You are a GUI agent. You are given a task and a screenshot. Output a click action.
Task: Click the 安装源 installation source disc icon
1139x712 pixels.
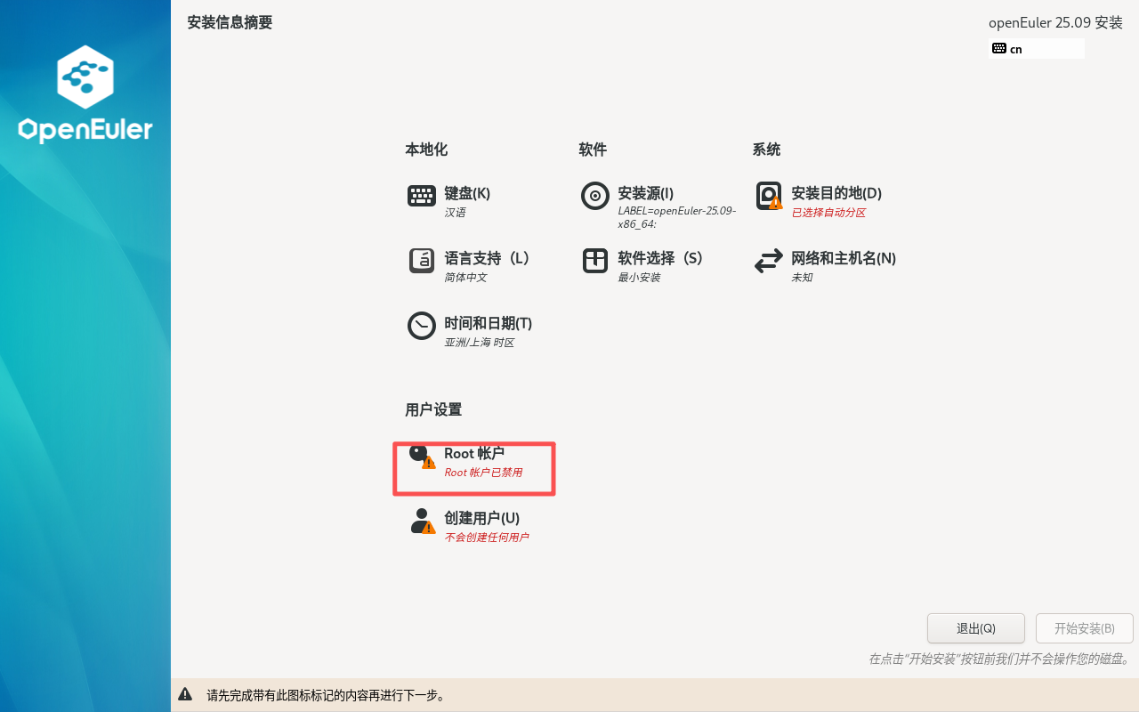coord(595,196)
